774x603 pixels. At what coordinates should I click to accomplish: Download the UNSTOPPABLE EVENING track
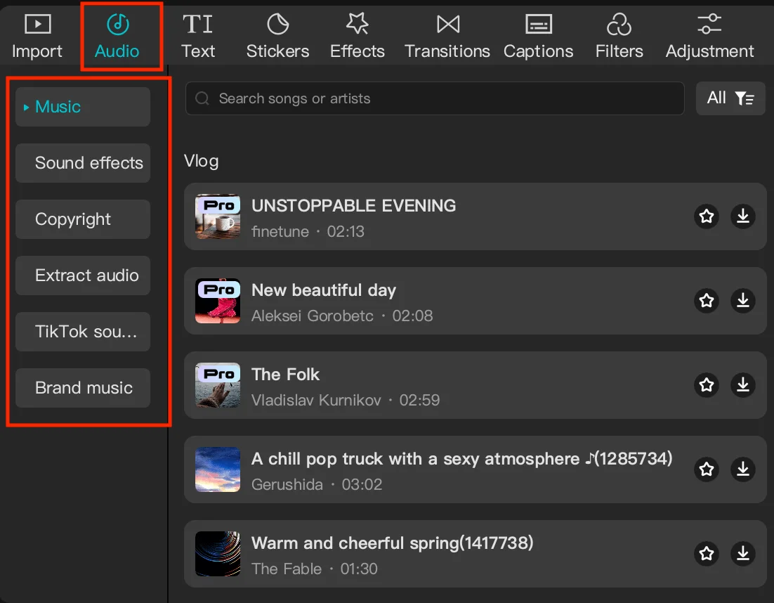pos(742,216)
